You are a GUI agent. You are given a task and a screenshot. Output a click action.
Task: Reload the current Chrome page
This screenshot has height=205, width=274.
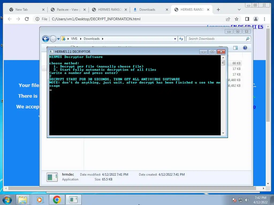(27, 19)
